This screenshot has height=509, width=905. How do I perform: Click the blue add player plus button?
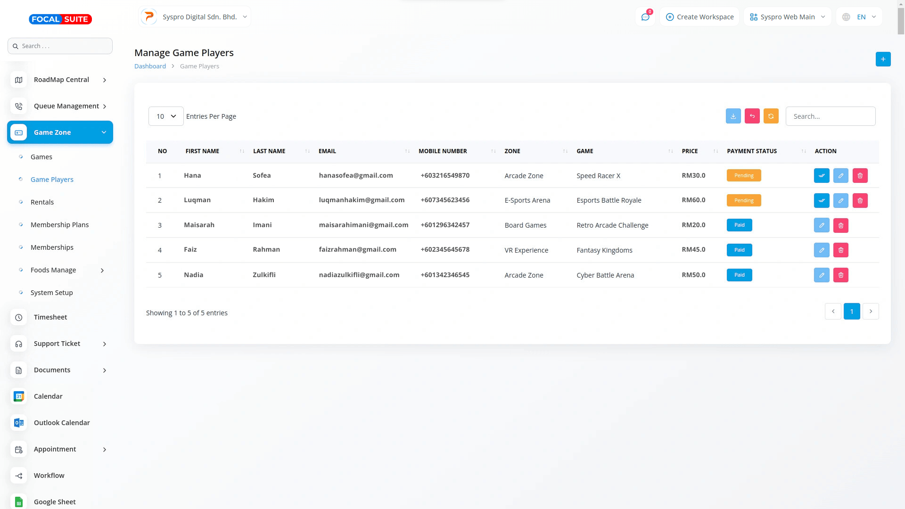(883, 59)
